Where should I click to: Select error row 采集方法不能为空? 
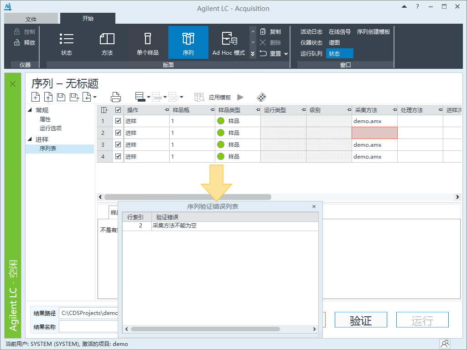[220, 226]
